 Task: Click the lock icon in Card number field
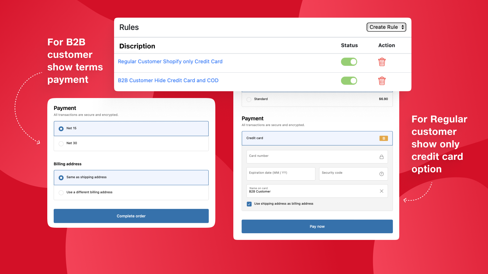click(x=382, y=156)
